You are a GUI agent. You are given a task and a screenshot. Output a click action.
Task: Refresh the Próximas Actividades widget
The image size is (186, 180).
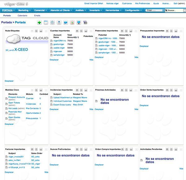coord(126,90)
